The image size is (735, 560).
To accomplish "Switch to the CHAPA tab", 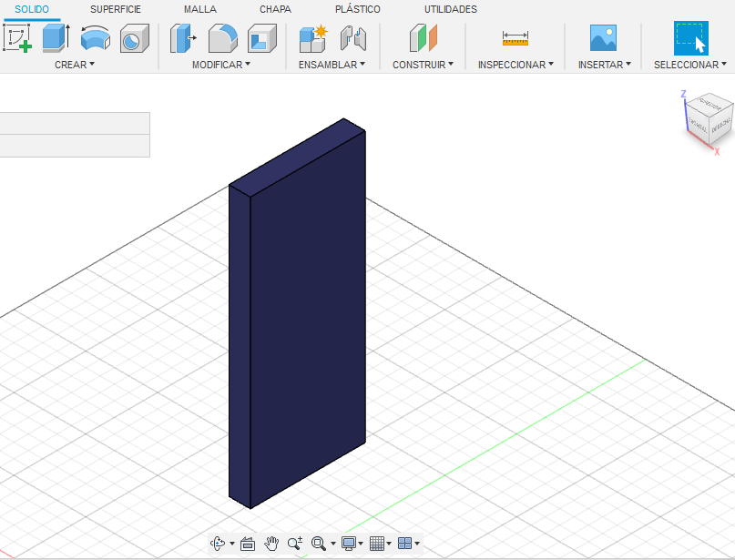I will pos(275,9).
